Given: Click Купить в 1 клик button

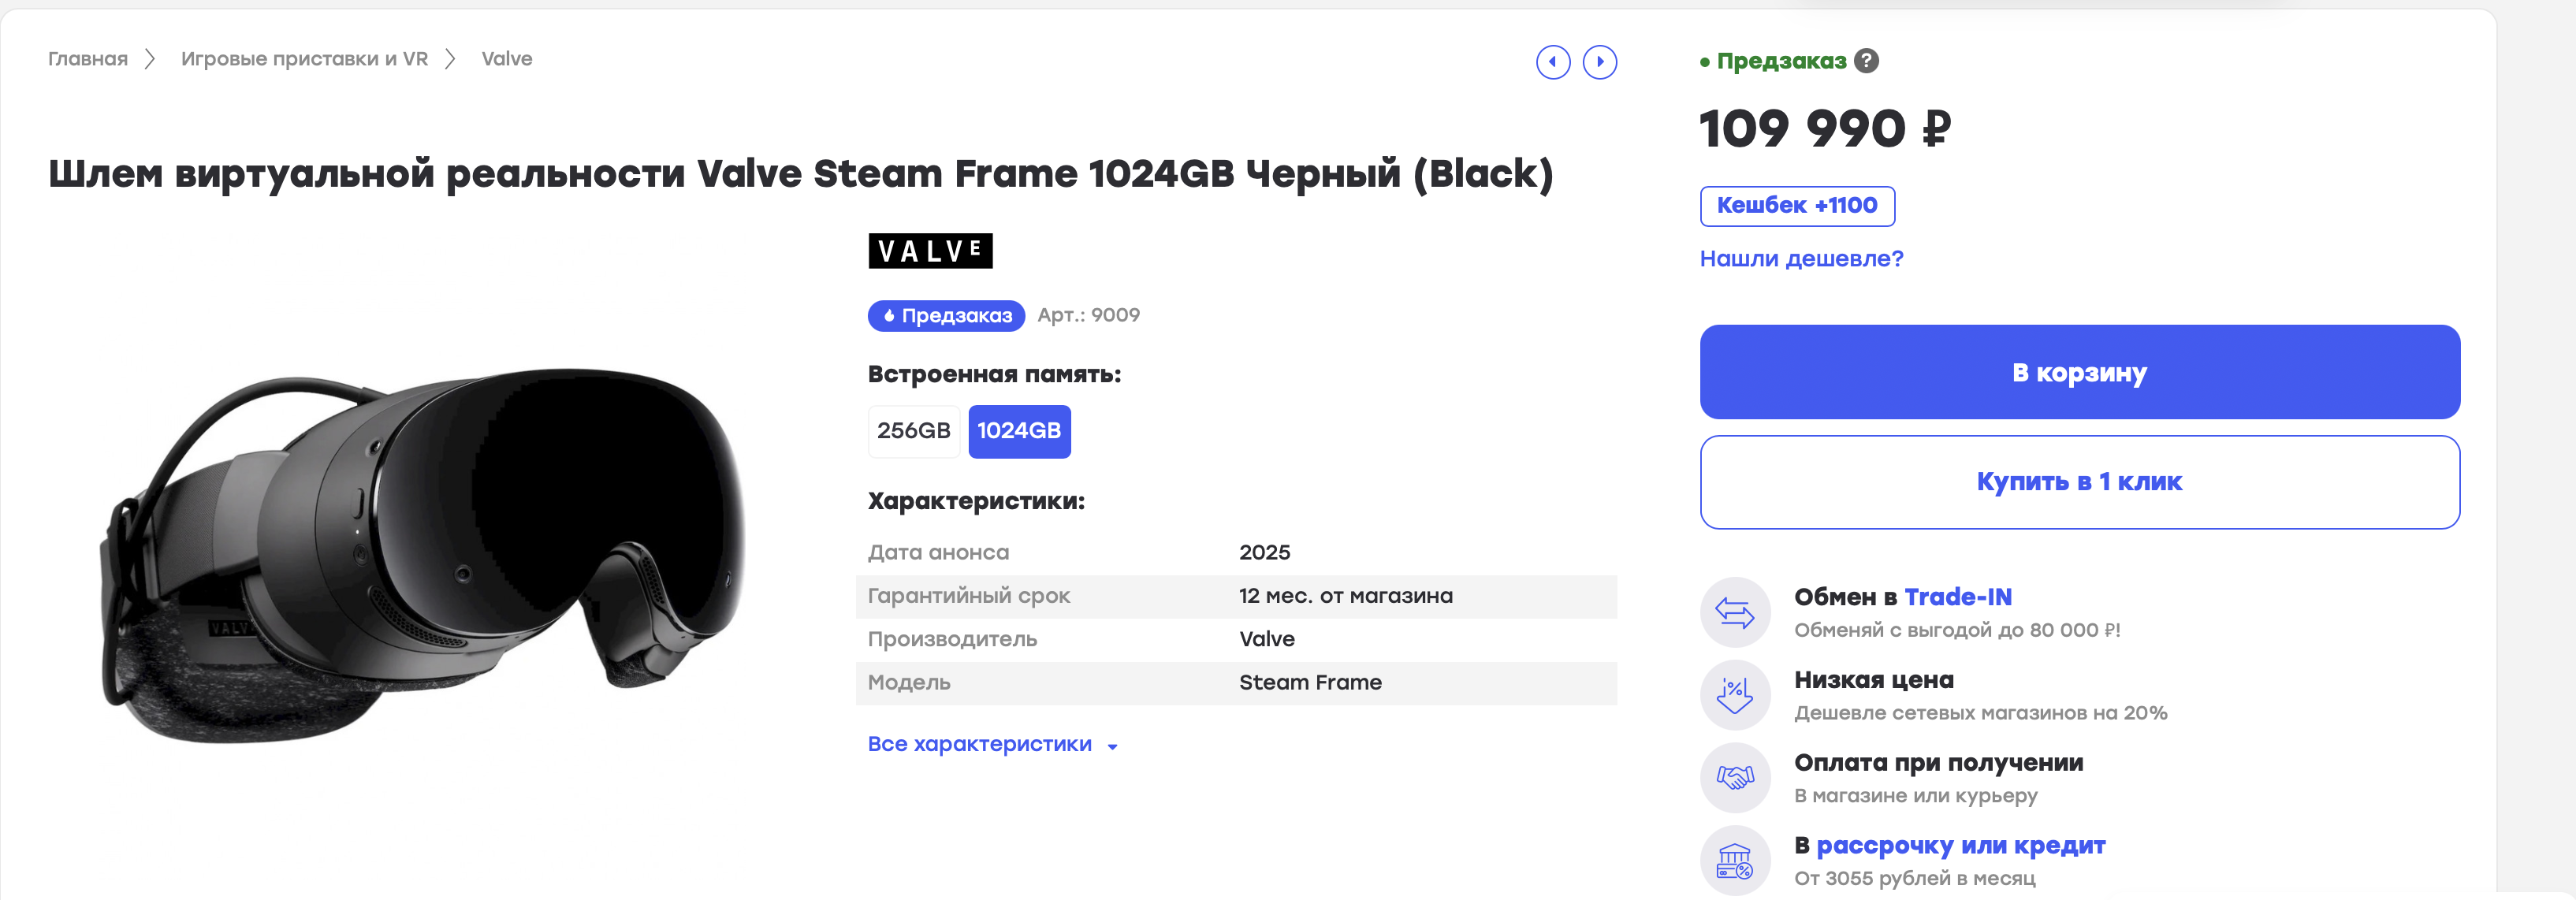Looking at the screenshot, I should pos(2079,482).
